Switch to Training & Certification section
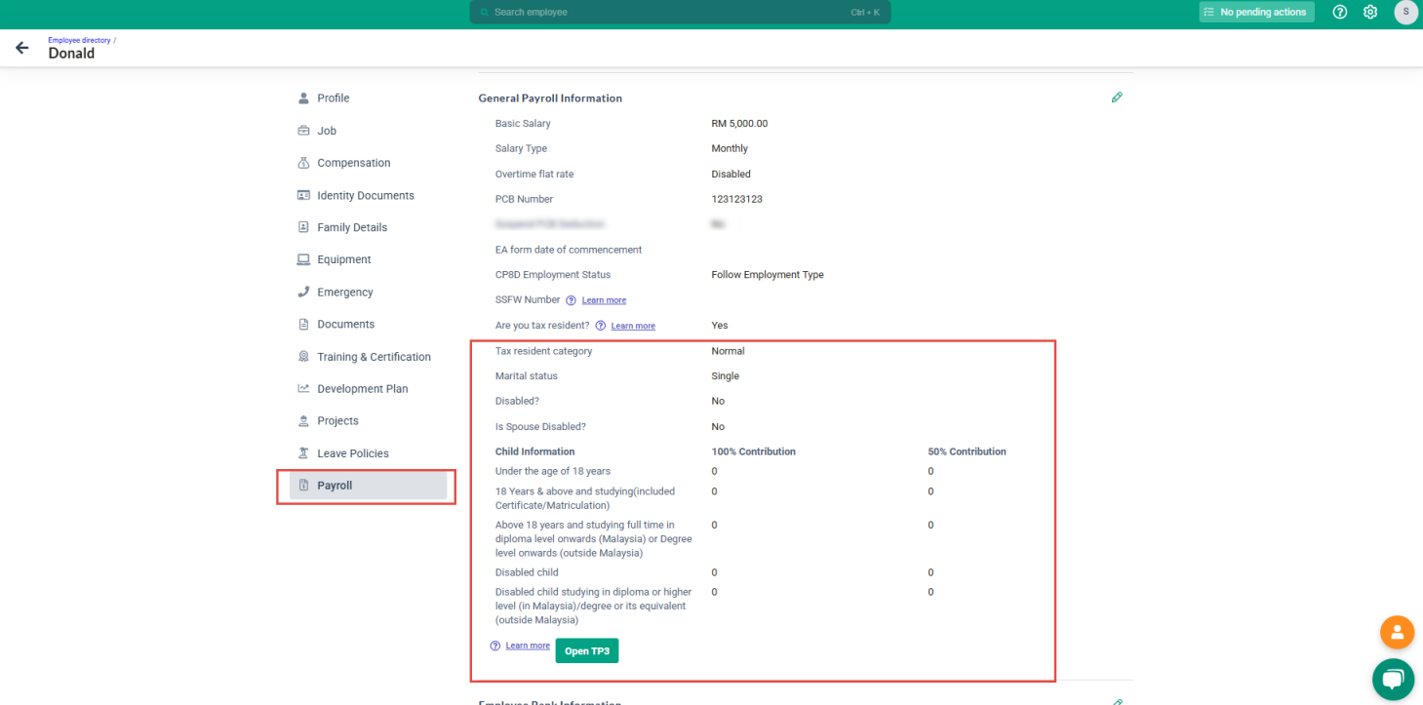This screenshot has width=1423, height=705. point(374,357)
